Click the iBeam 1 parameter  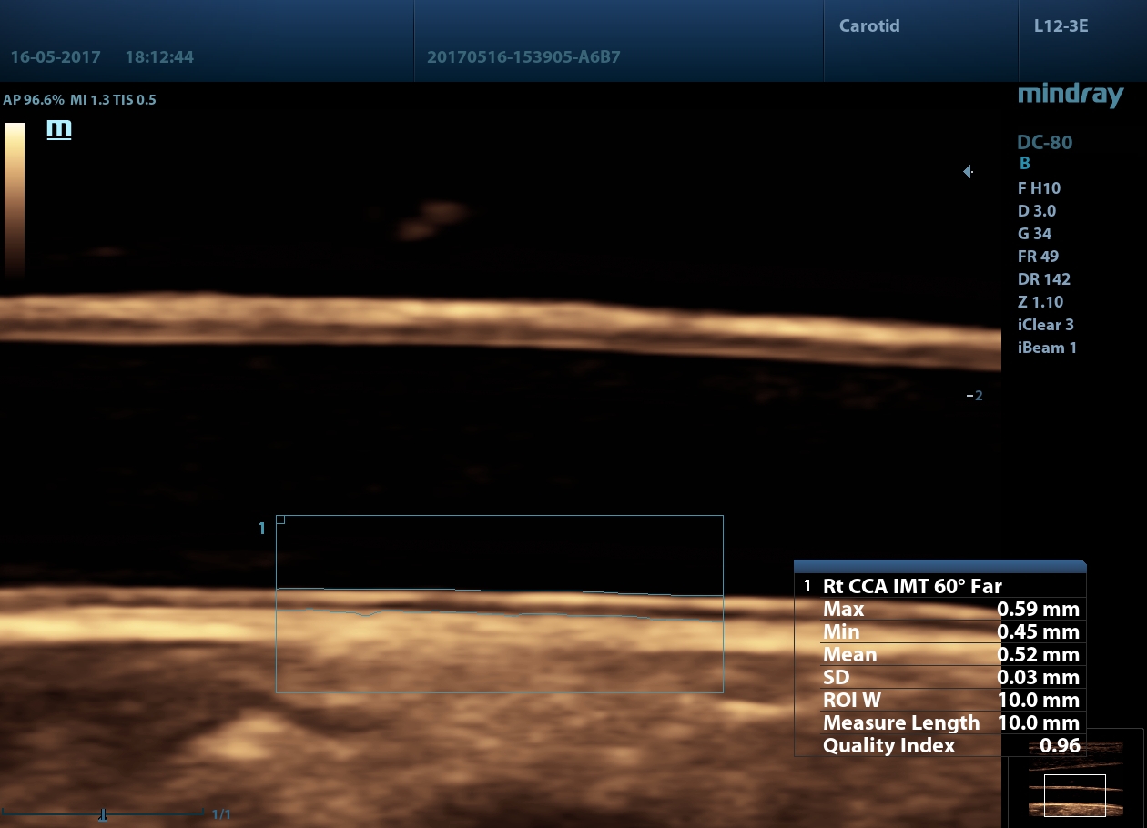coord(1047,348)
